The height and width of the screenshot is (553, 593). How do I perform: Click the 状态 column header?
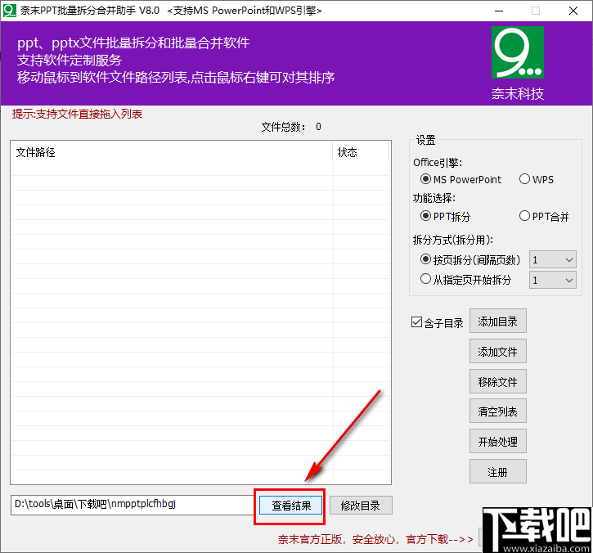point(362,152)
